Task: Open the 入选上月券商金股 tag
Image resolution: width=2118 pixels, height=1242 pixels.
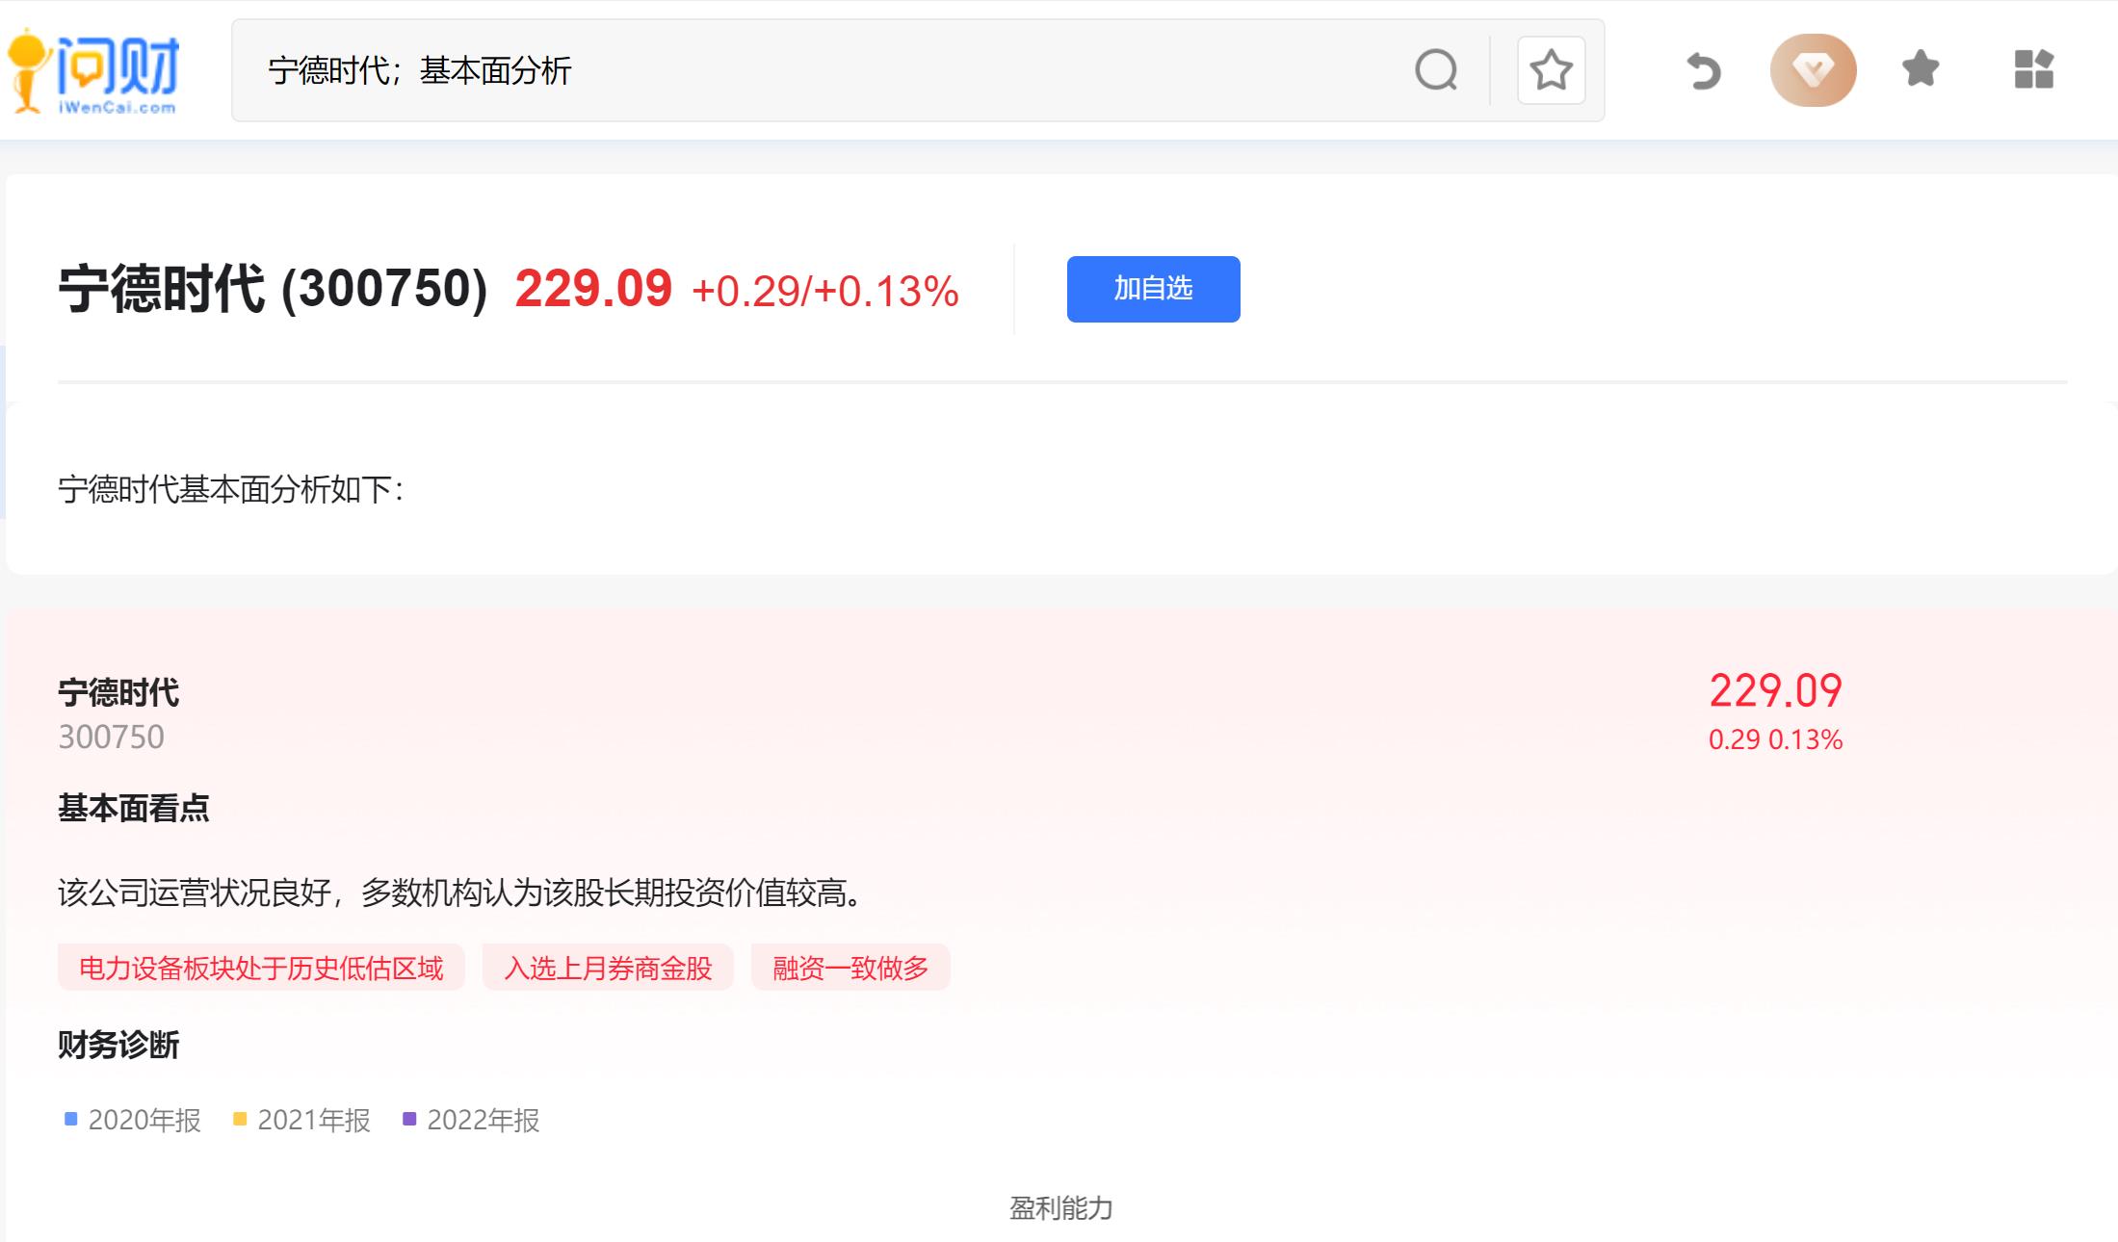Action: (x=607, y=969)
